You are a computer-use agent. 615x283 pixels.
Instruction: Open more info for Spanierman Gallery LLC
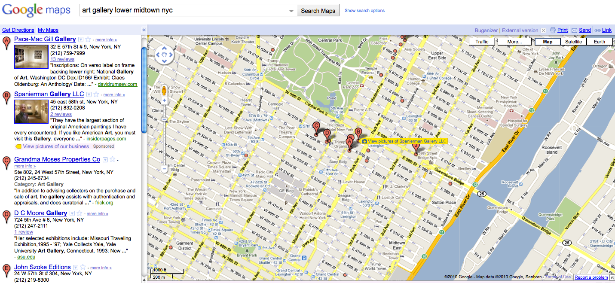[x=114, y=95]
